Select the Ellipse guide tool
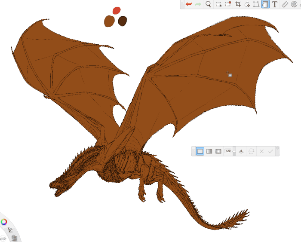This screenshot has width=301, height=242. pyautogui.click(x=294, y=4)
